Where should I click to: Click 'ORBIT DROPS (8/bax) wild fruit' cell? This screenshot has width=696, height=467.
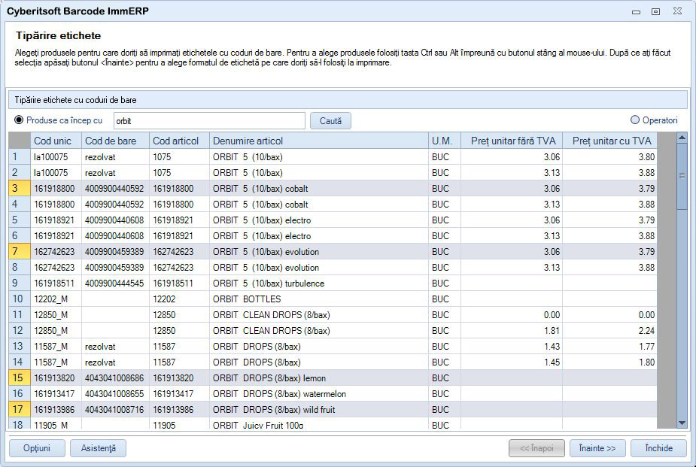click(319, 409)
